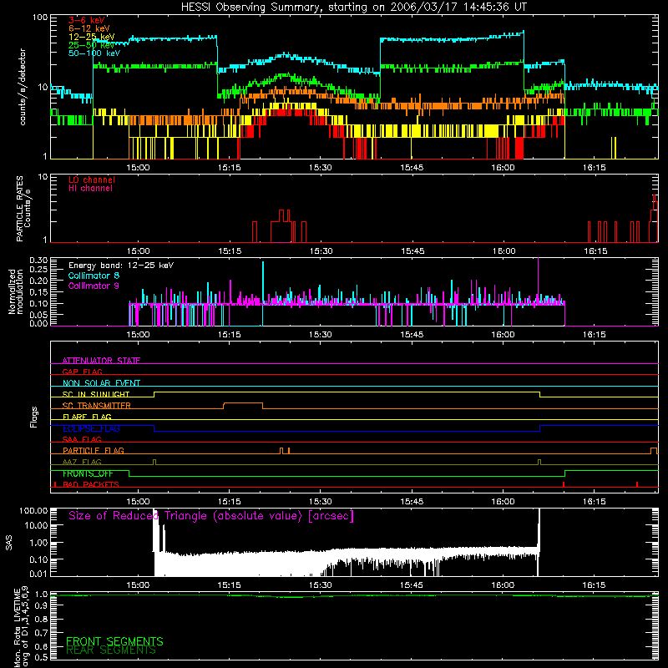Click the HI channel legend label
This screenshot has width=668, height=668.
coord(90,189)
